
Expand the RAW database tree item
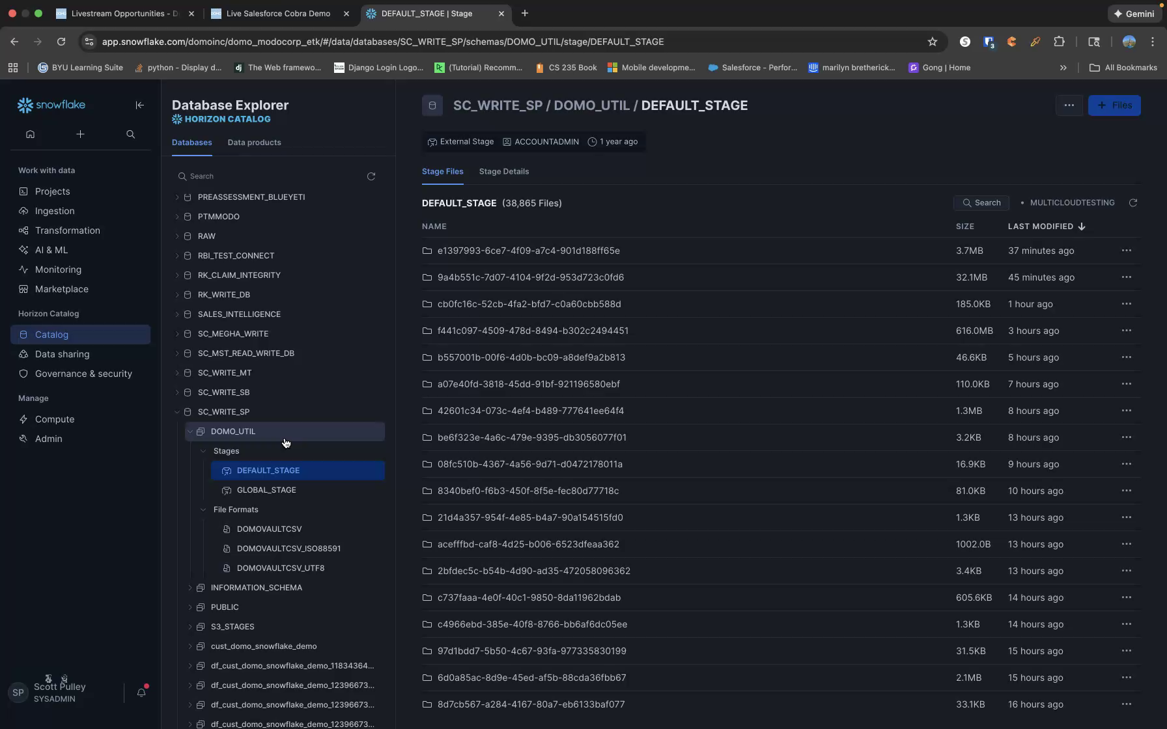coord(176,236)
